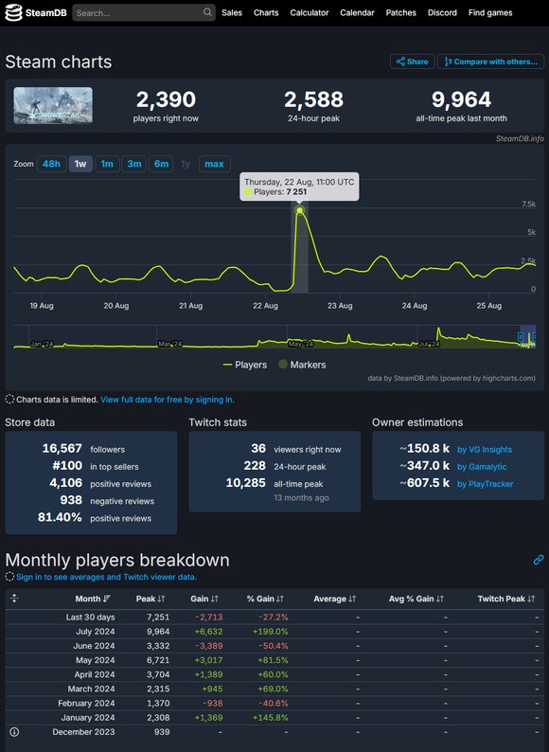Click the '16,567' followers value
Screen dimensions: 549x752
(62, 448)
